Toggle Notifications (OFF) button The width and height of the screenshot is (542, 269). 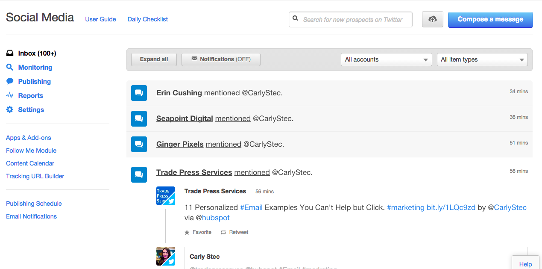221,59
